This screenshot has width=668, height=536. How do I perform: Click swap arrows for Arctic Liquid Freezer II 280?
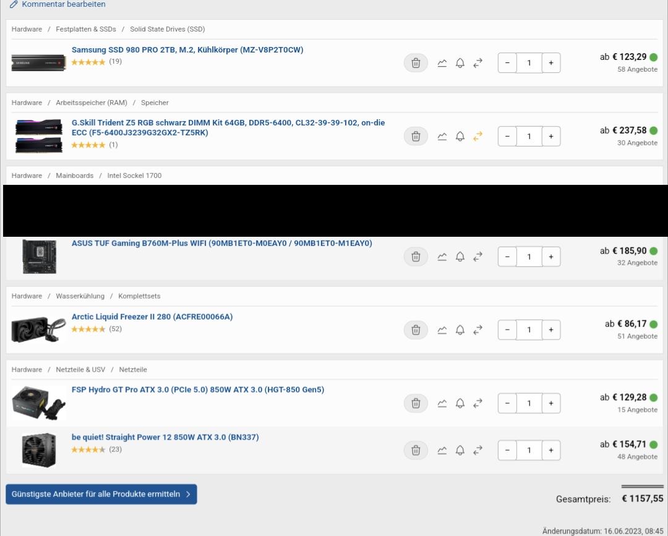[478, 330]
